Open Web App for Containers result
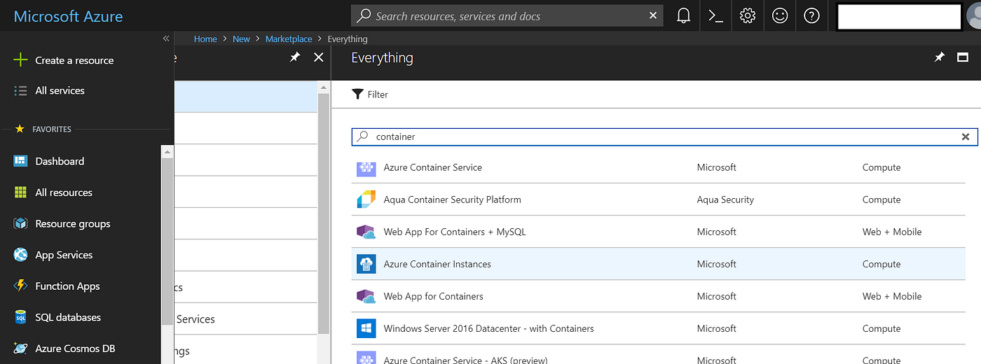The height and width of the screenshot is (364, 981). [x=658, y=296]
